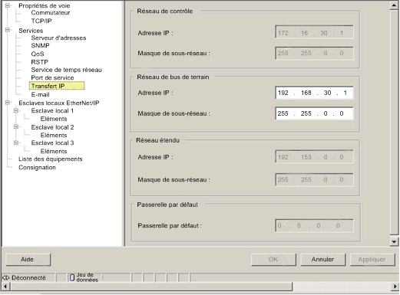Click horizontal scrollbar right arrow
Image resolution: width=400 pixels, height=295 pixels.
coord(395,287)
